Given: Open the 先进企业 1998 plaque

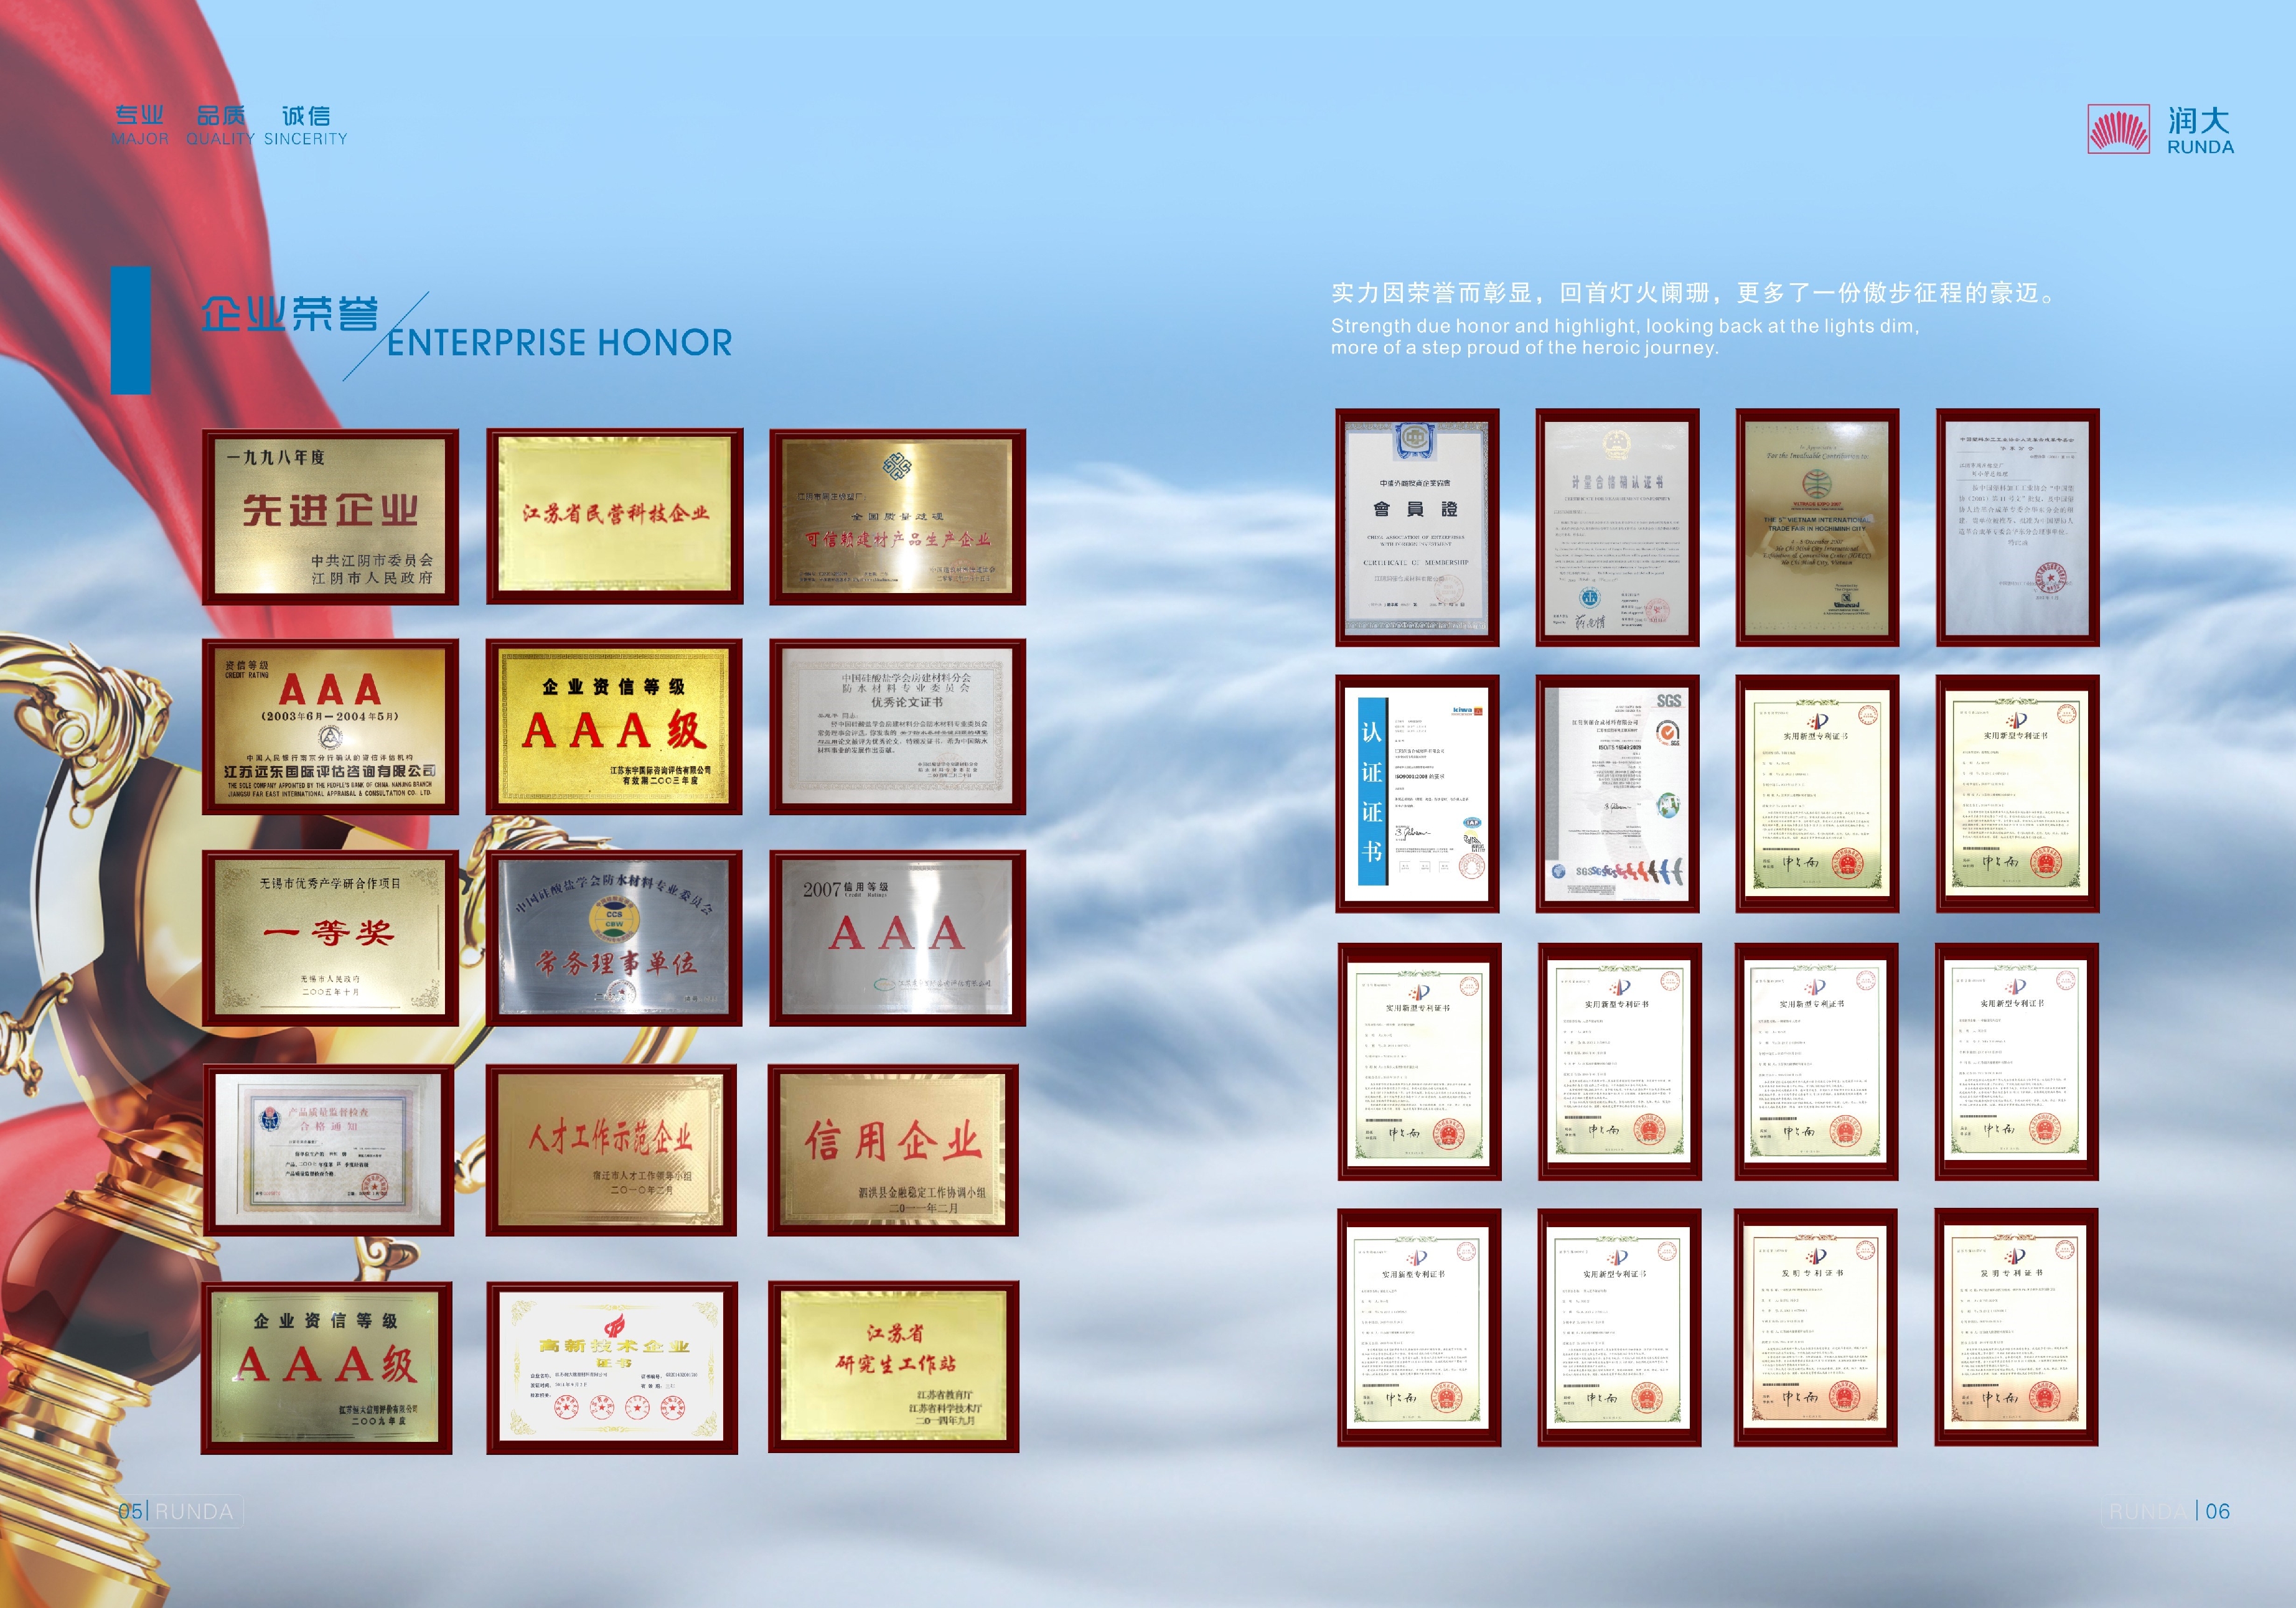Looking at the screenshot, I should pos(330,517).
